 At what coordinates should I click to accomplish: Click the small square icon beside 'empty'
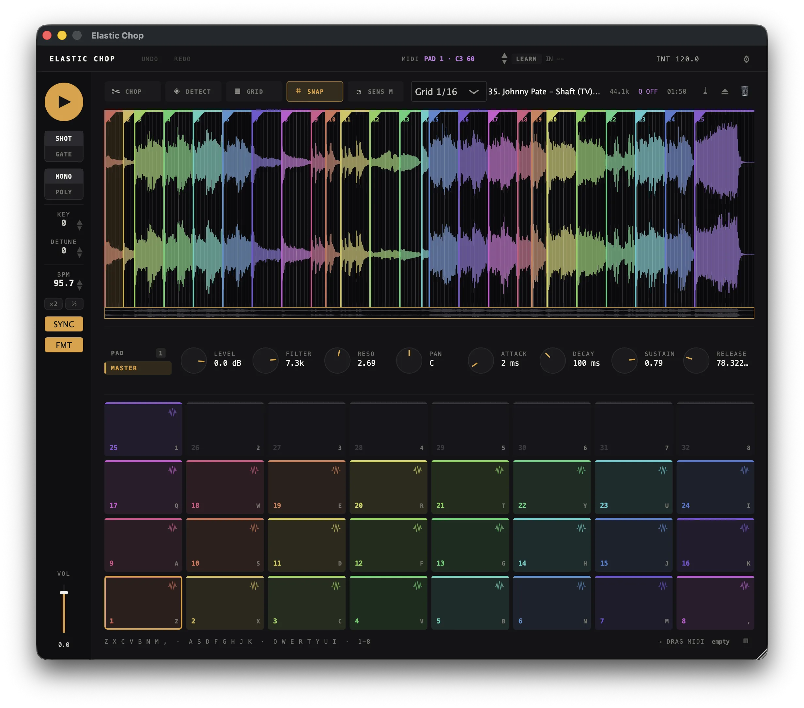(x=745, y=641)
